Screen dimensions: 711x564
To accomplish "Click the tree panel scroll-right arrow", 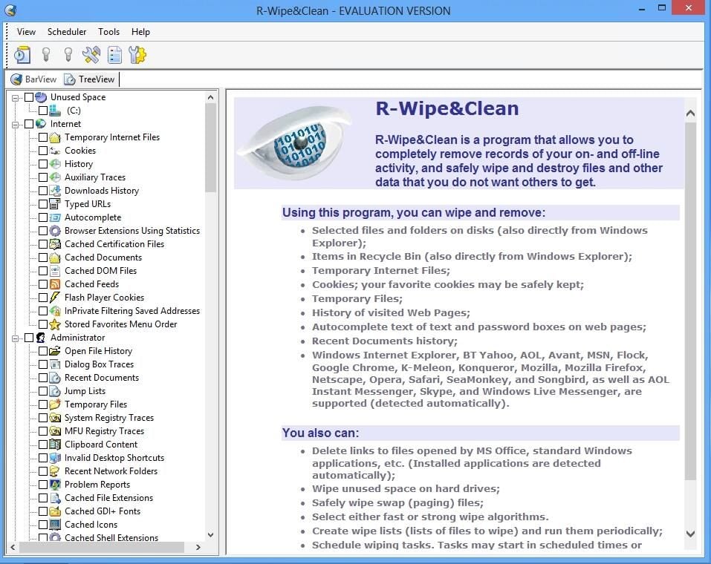I will click(x=198, y=547).
